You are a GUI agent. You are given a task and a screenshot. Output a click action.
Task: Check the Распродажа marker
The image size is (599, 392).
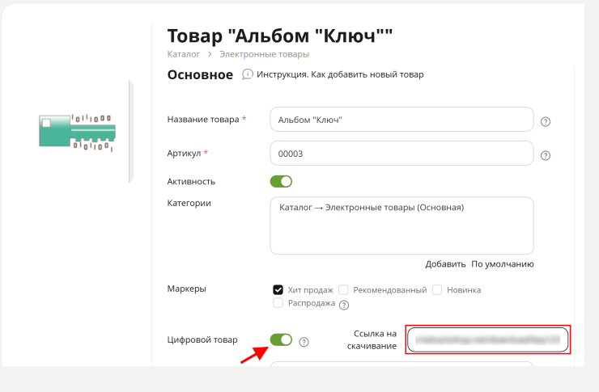point(278,303)
